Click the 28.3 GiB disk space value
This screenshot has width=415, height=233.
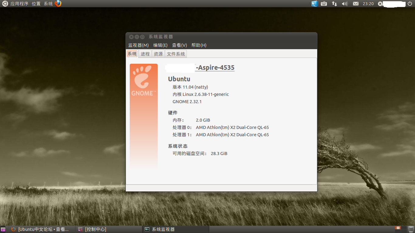pyautogui.click(x=219, y=154)
